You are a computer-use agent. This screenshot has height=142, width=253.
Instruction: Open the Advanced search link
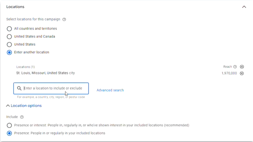[110, 90]
